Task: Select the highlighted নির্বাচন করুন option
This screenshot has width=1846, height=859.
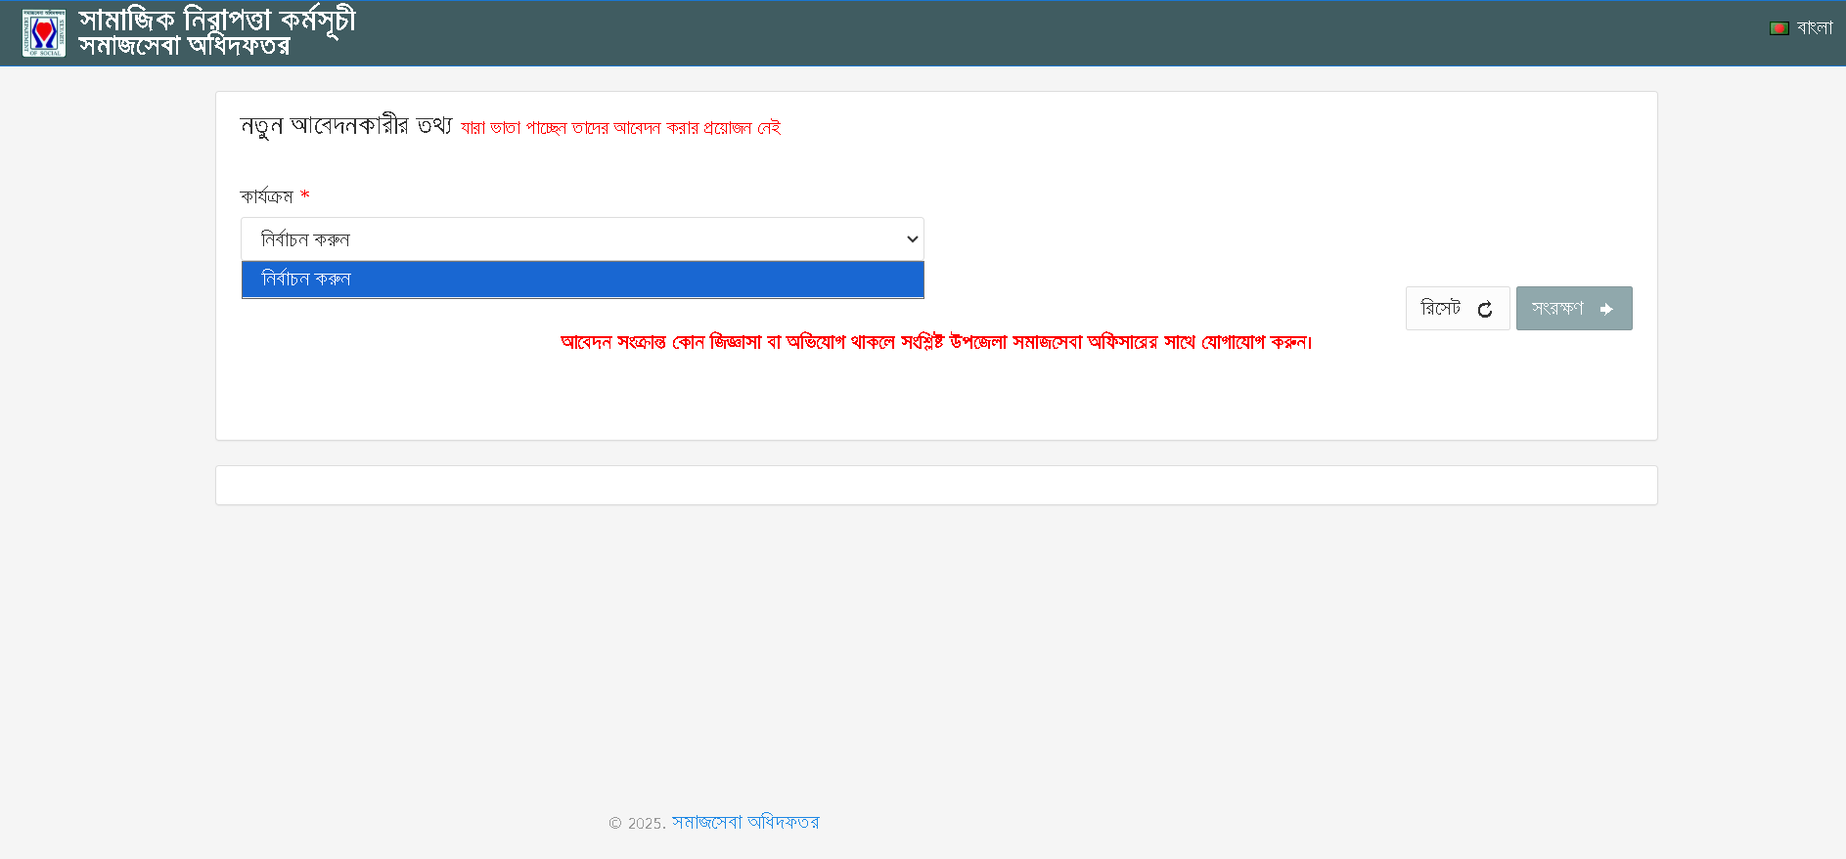Action: click(x=581, y=279)
